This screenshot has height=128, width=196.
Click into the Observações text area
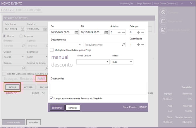(98, 88)
